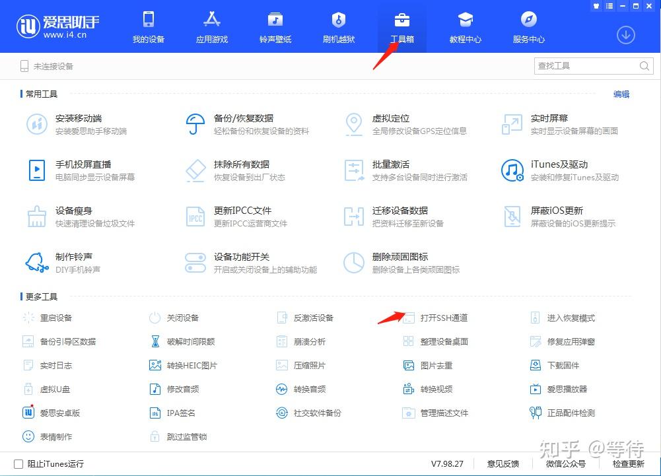Open 屏蔽iOS更新 icon
Screen dimensions: 661x476
point(512,217)
